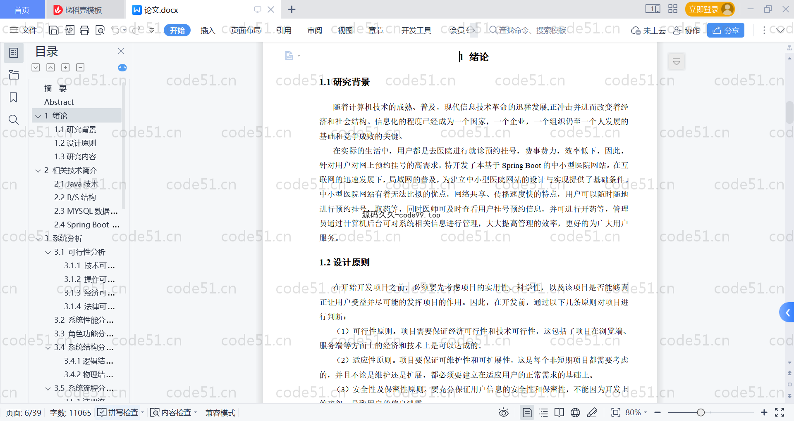Select the 开始 ribbon tab
This screenshot has height=421, width=794.
pyautogui.click(x=177, y=30)
